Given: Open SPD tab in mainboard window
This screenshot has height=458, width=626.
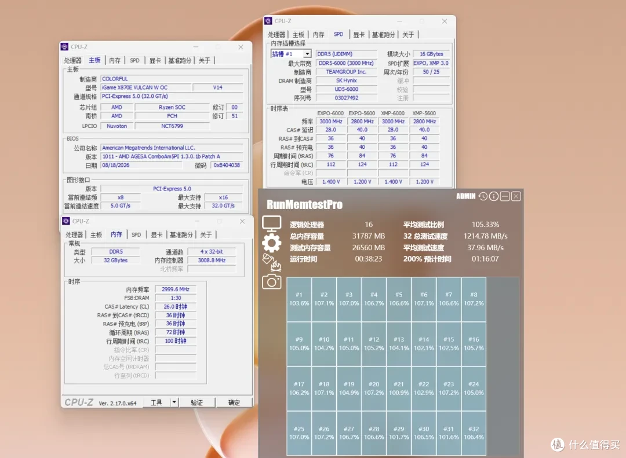Looking at the screenshot, I should (x=135, y=61).
